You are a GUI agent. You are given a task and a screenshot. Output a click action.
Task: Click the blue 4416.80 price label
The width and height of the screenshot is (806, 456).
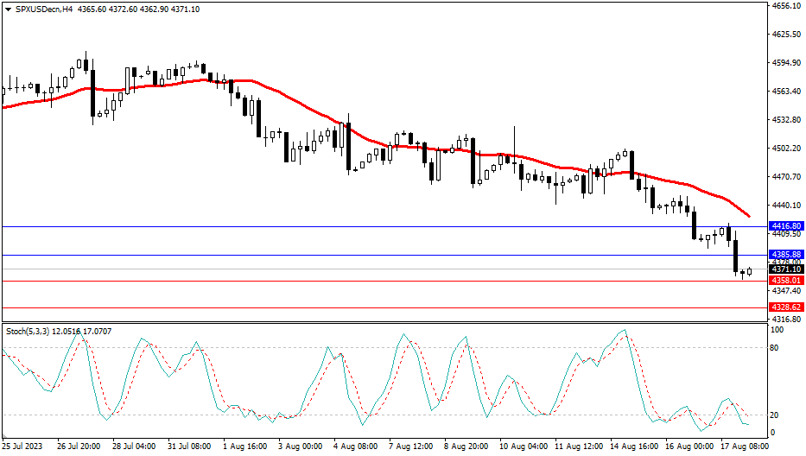coord(786,225)
